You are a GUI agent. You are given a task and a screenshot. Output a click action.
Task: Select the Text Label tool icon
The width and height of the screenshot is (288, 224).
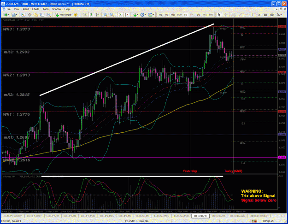pyautogui.click(x=265, y=15)
